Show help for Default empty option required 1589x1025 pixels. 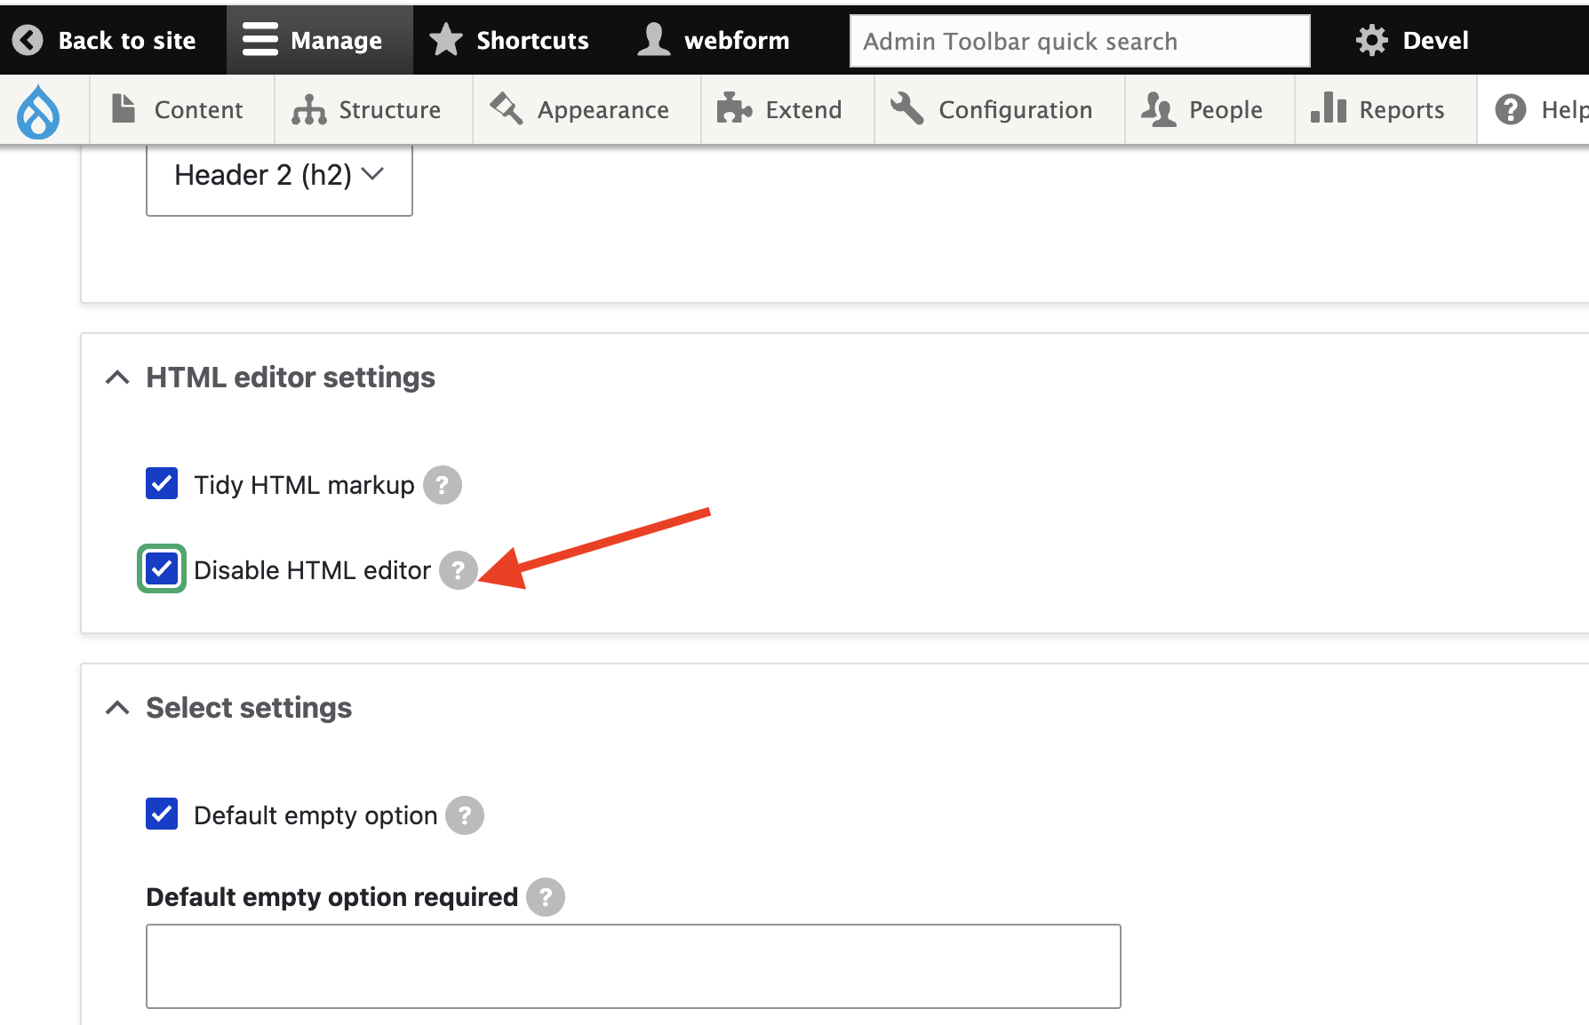[546, 897]
